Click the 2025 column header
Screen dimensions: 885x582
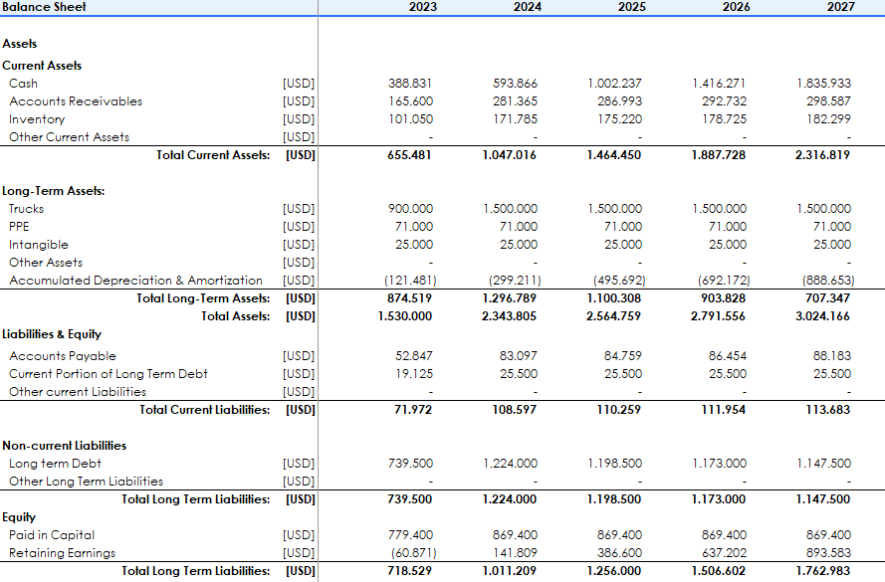(631, 7)
